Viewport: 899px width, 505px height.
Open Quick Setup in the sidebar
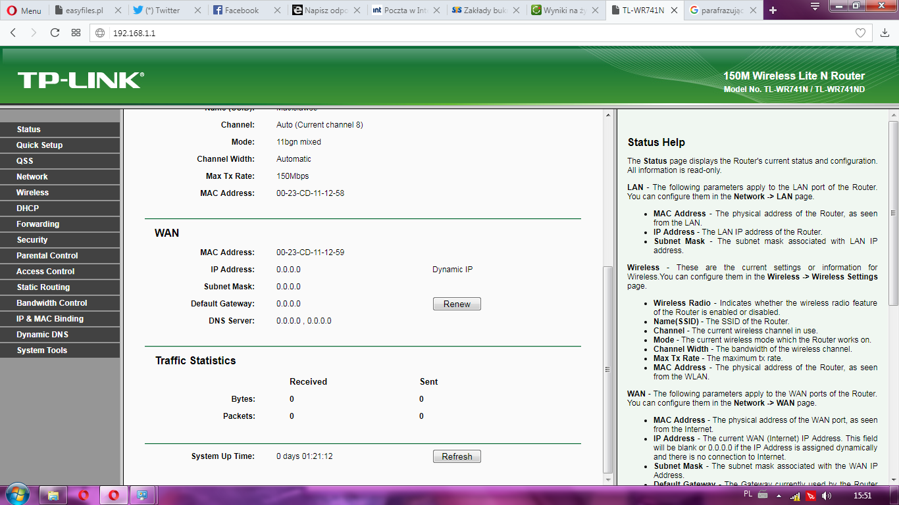click(x=60, y=145)
